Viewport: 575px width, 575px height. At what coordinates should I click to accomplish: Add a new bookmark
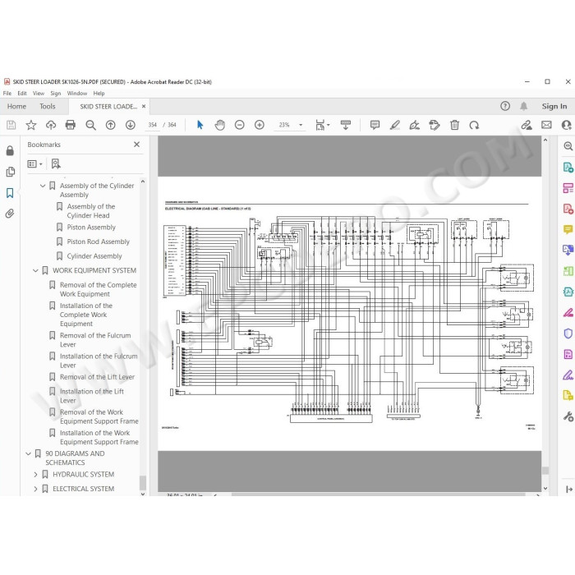[x=56, y=163]
